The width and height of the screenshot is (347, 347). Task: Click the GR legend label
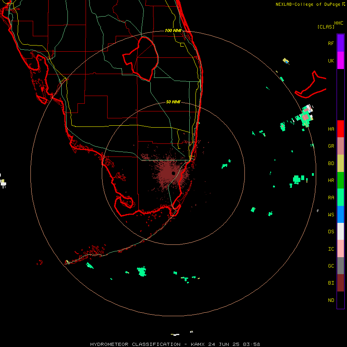point(331,146)
